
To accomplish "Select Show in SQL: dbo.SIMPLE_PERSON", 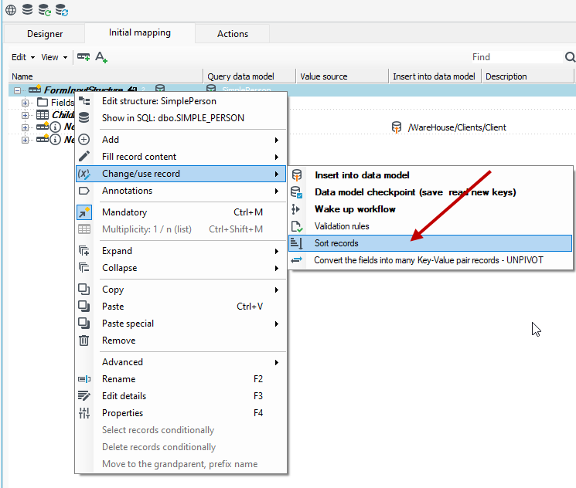I will pyautogui.click(x=181, y=118).
